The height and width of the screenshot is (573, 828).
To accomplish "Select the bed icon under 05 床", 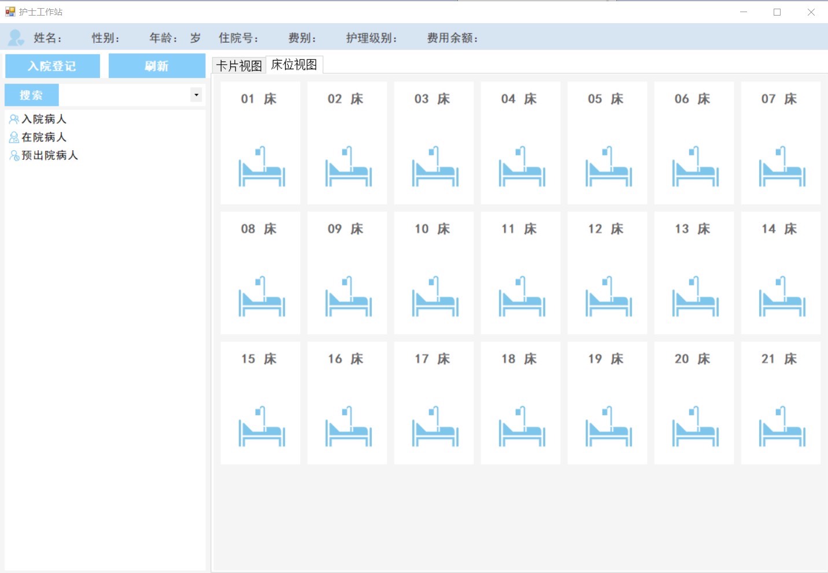I will [x=608, y=167].
